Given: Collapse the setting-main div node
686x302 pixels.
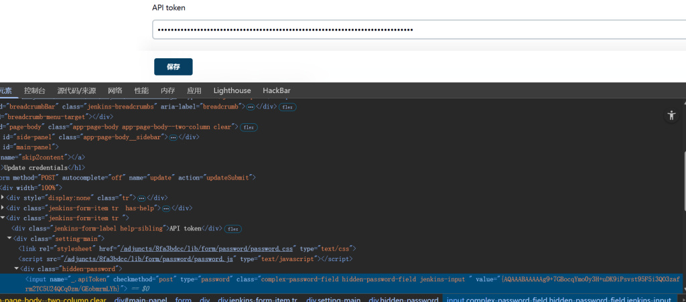Looking at the screenshot, I should 9,238.
